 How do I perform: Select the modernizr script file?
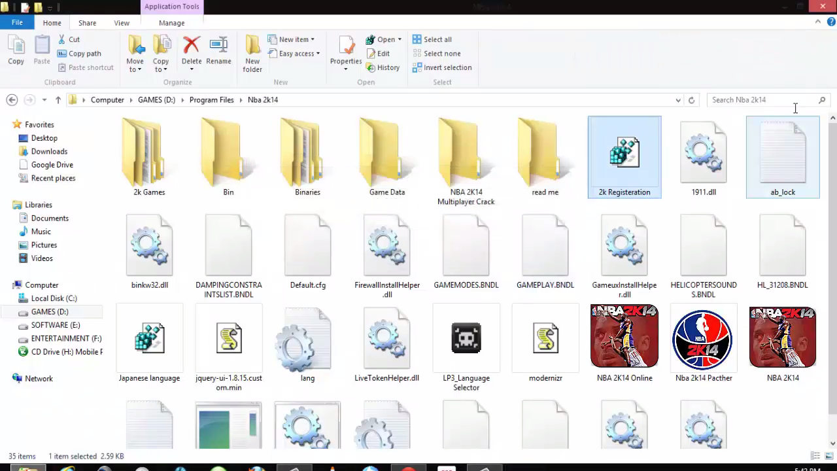[x=545, y=343]
